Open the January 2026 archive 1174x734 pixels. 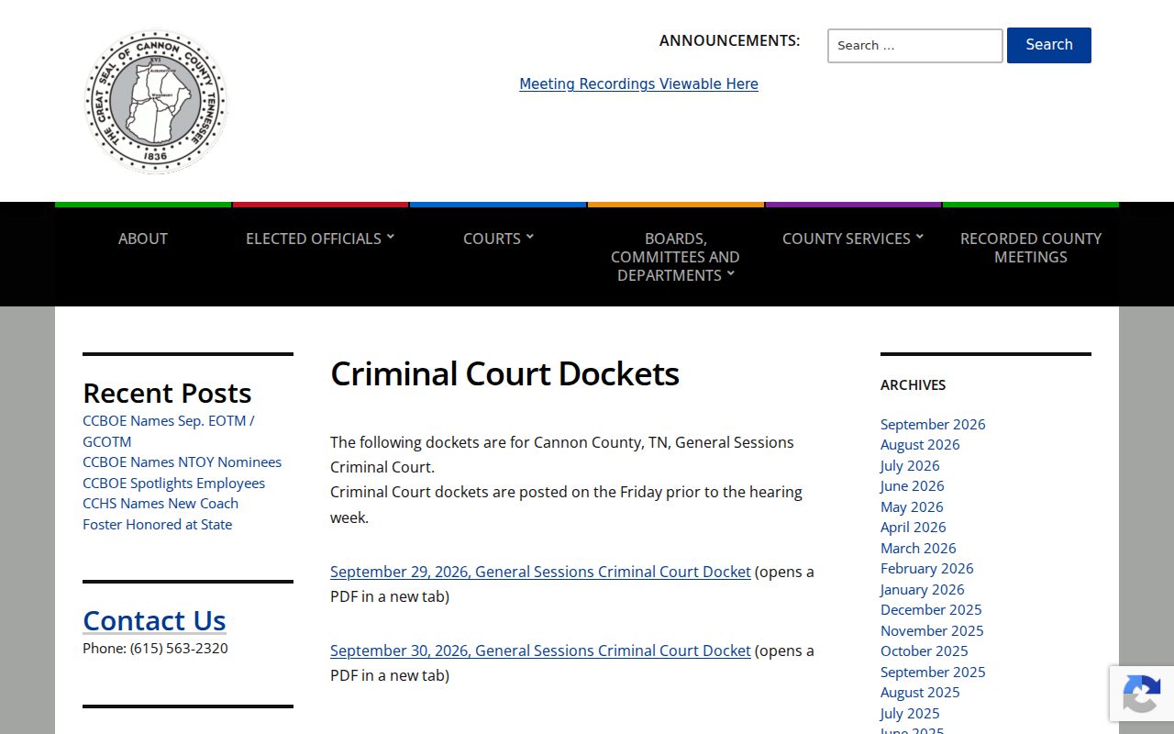(923, 589)
